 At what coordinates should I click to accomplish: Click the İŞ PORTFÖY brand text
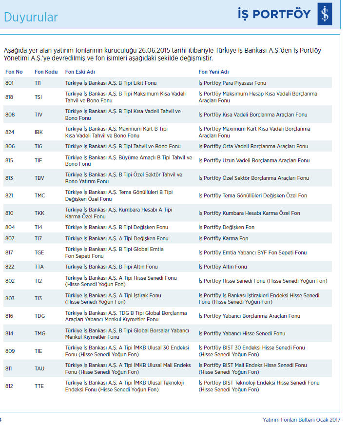point(274,15)
